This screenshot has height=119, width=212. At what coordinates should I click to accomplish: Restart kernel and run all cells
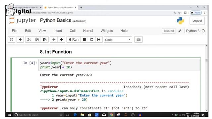click(x=99, y=40)
